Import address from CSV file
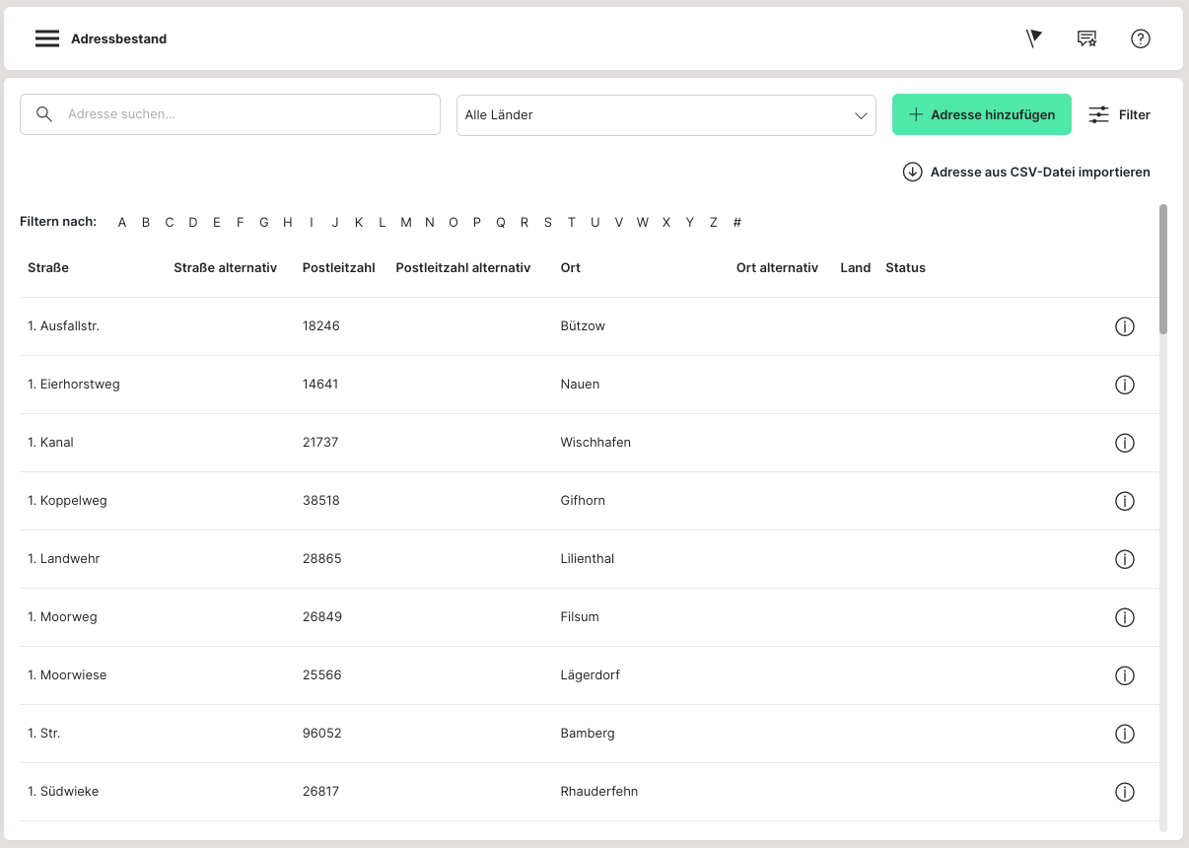The width and height of the screenshot is (1189, 848). (x=1026, y=172)
